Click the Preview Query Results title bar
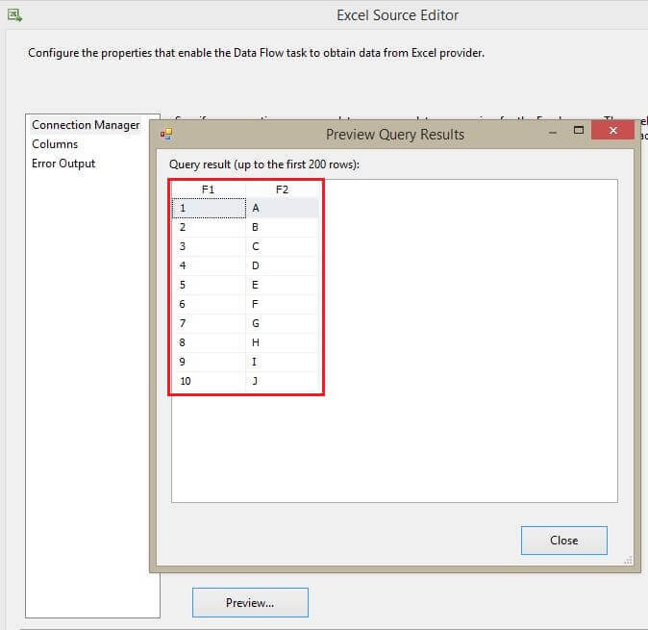Viewport: 648px width, 630px height. (x=395, y=135)
